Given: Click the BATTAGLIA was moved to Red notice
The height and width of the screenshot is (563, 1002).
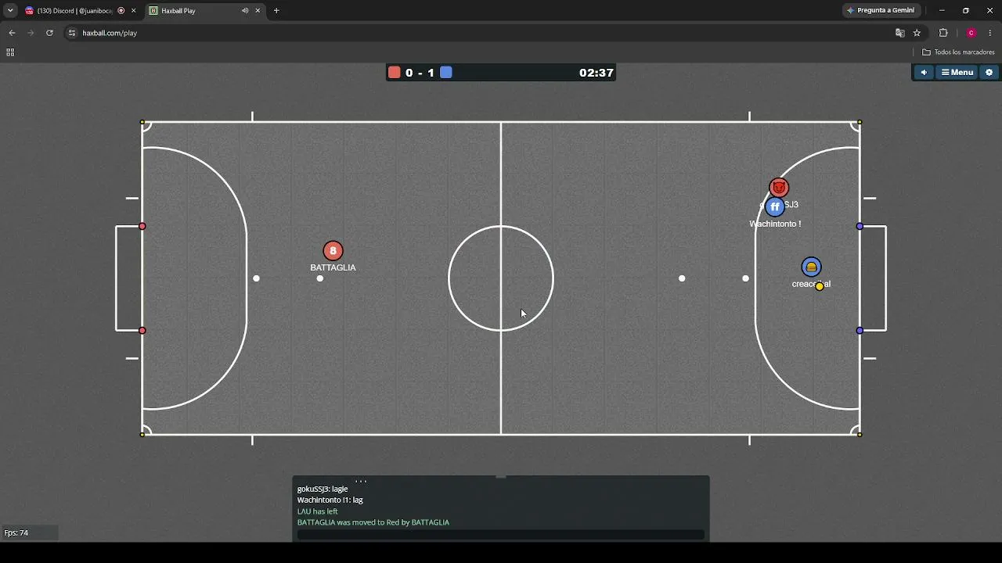Looking at the screenshot, I should pos(373,522).
